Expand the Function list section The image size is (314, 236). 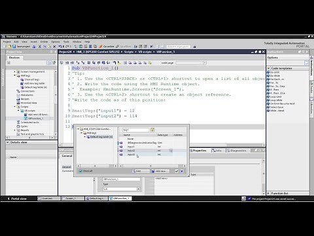click(x=268, y=193)
